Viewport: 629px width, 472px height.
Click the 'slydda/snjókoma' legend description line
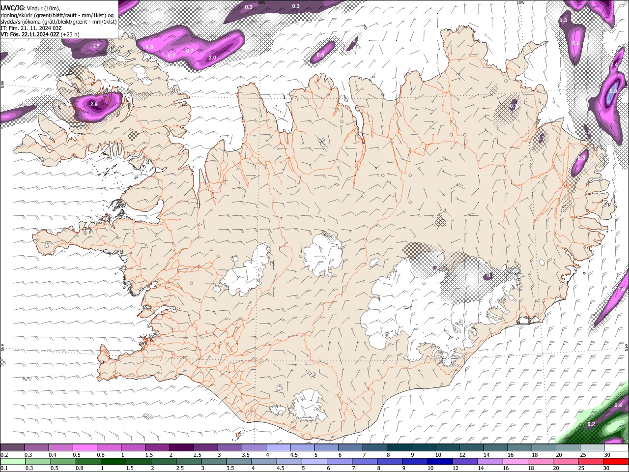click(x=58, y=22)
